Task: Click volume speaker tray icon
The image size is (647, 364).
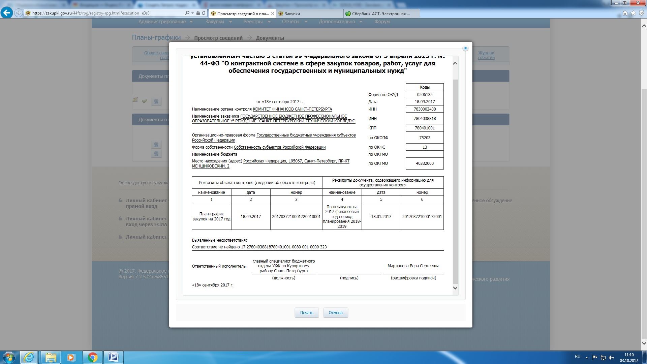Action: coord(611,357)
